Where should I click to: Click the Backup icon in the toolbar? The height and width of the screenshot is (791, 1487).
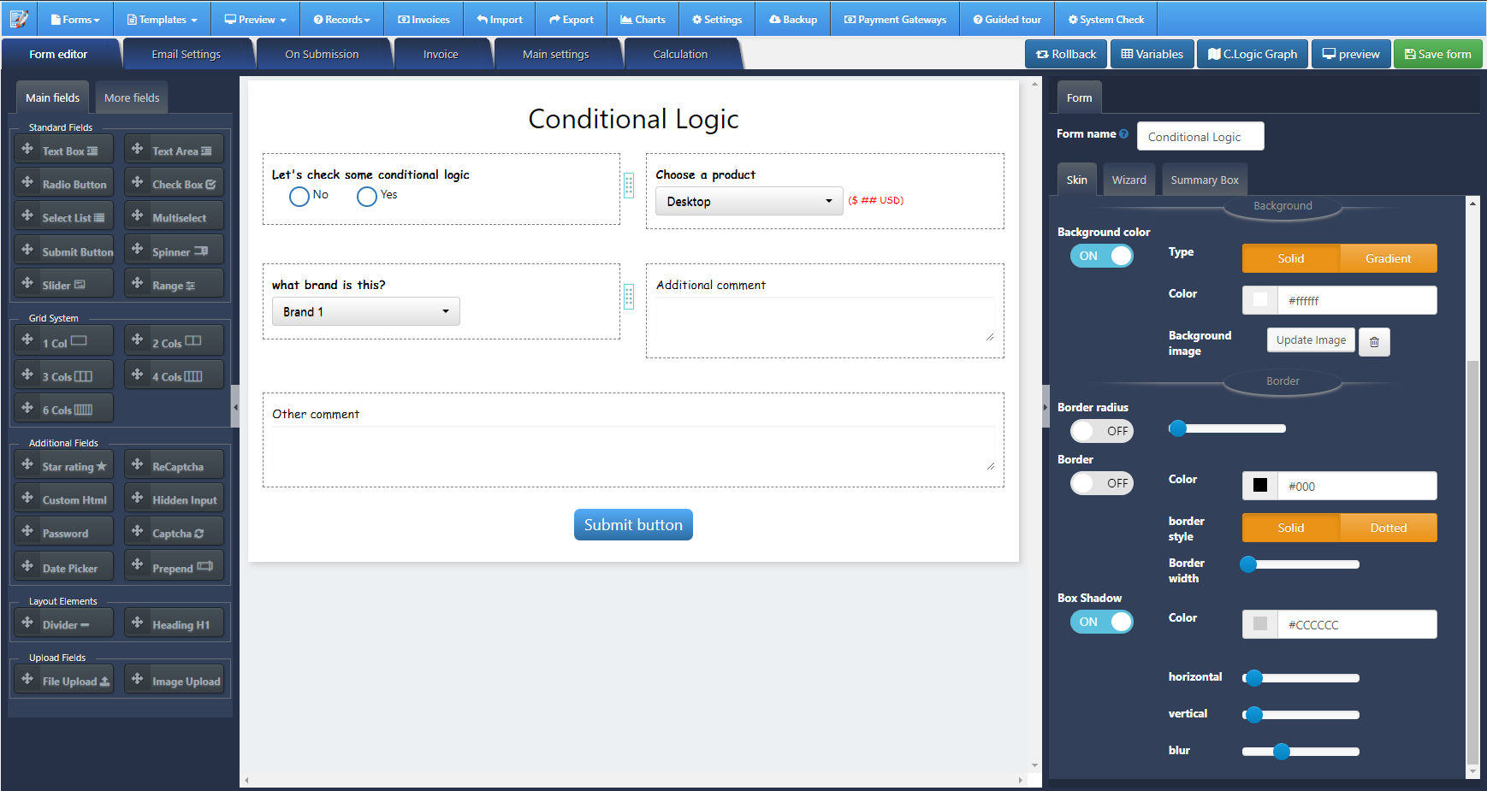click(792, 18)
